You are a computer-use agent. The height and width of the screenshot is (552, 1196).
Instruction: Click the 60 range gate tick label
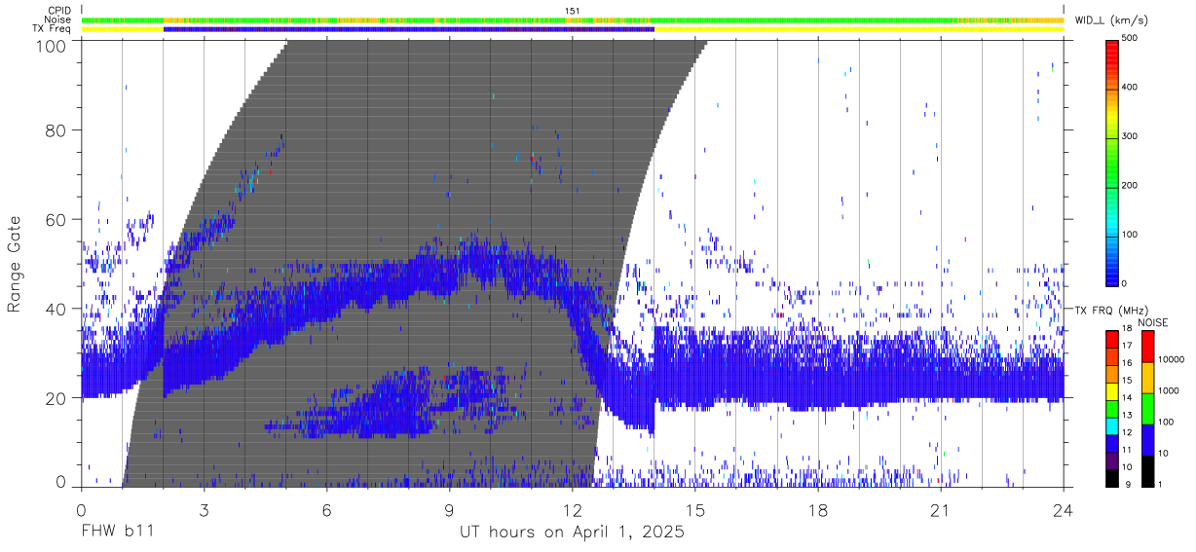tap(56, 219)
